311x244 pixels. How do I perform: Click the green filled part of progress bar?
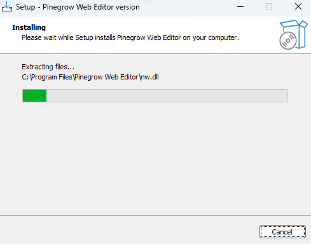click(x=34, y=96)
